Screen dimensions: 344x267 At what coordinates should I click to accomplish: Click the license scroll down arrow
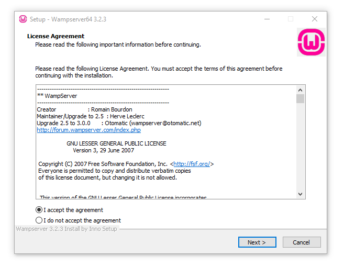click(300, 194)
